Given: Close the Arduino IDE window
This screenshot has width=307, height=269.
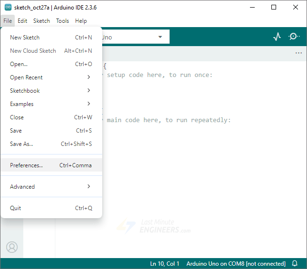Looking at the screenshot, I should pos(296,8).
